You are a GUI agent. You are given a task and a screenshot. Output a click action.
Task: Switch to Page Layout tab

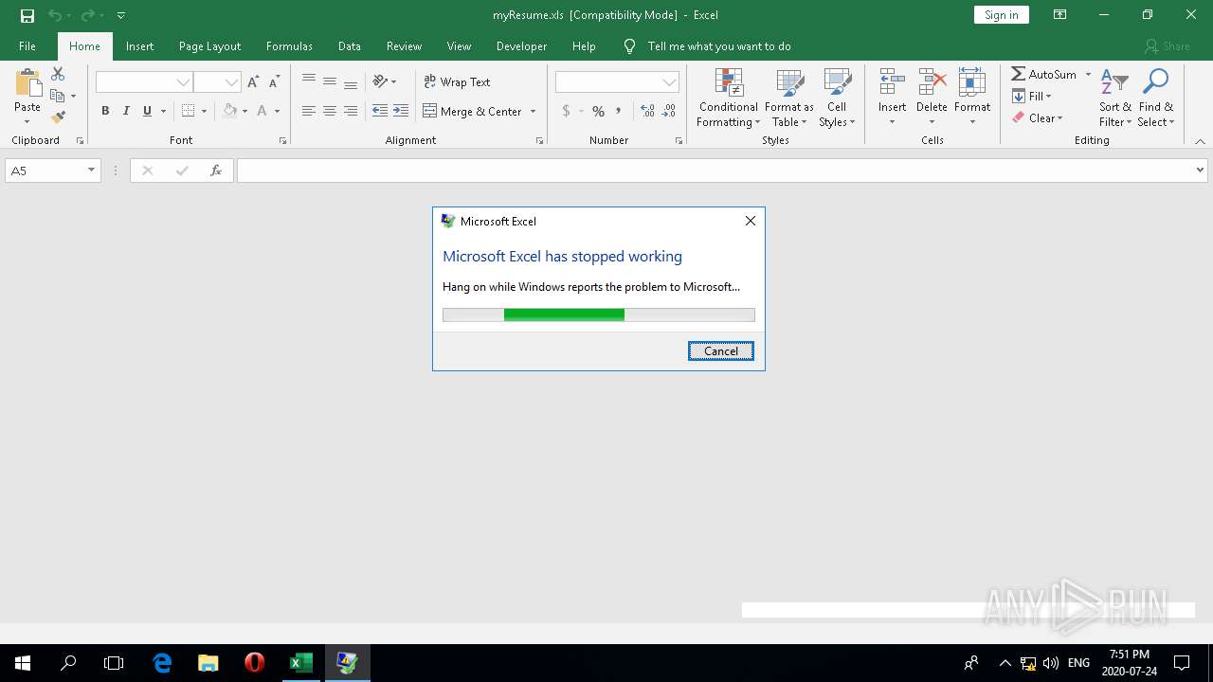209,45
